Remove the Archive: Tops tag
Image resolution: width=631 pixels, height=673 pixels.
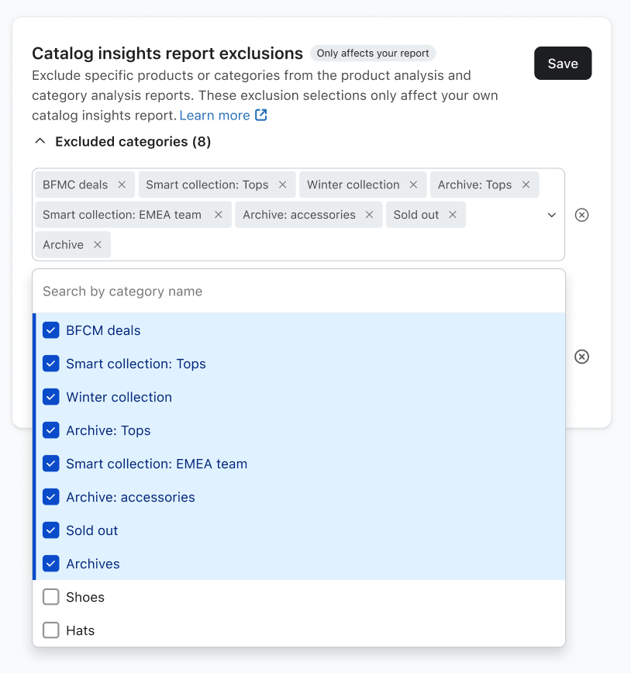coord(526,185)
